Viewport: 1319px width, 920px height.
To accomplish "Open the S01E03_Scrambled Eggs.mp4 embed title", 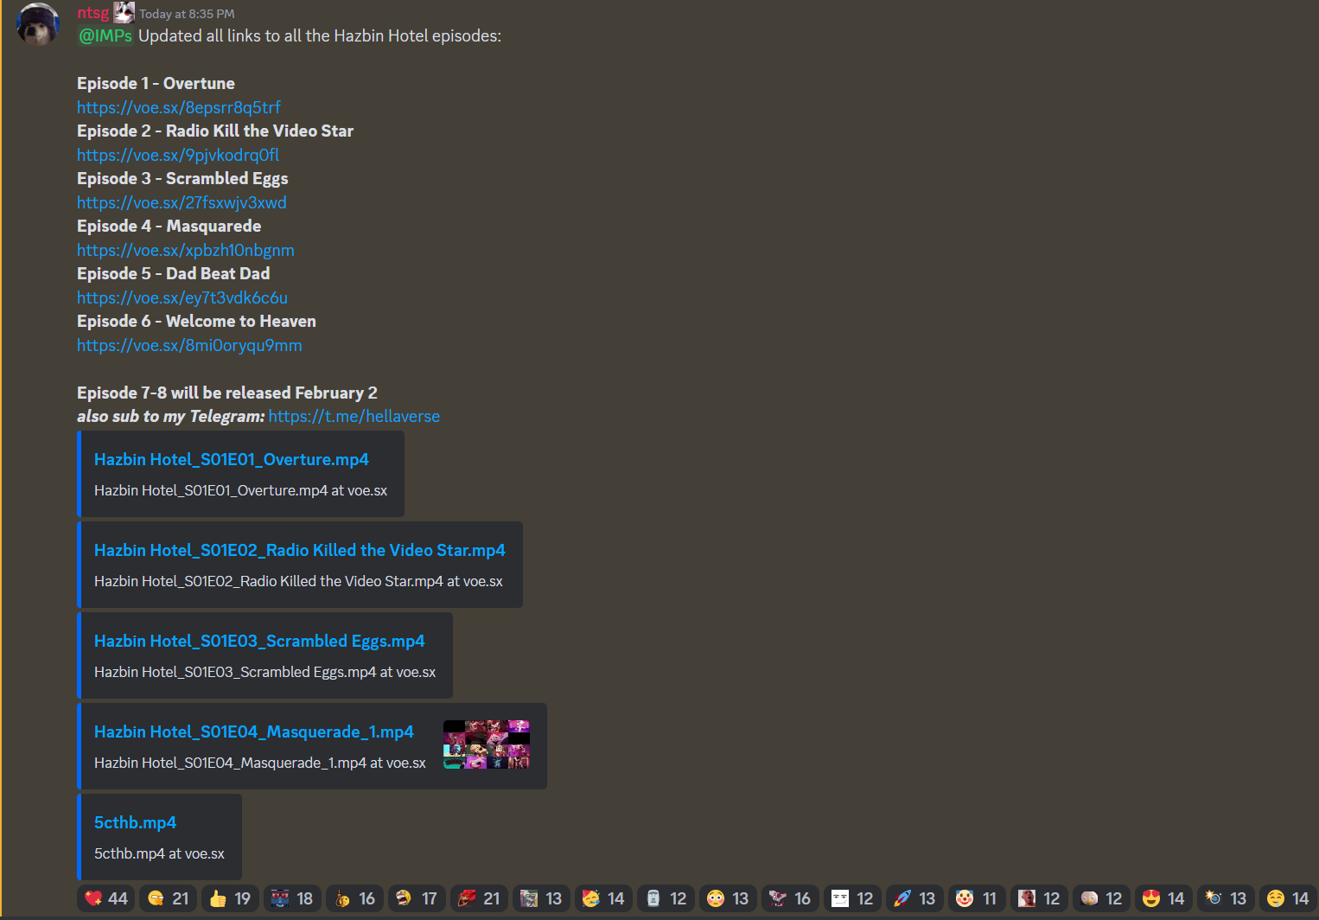I will [x=259, y=641].
